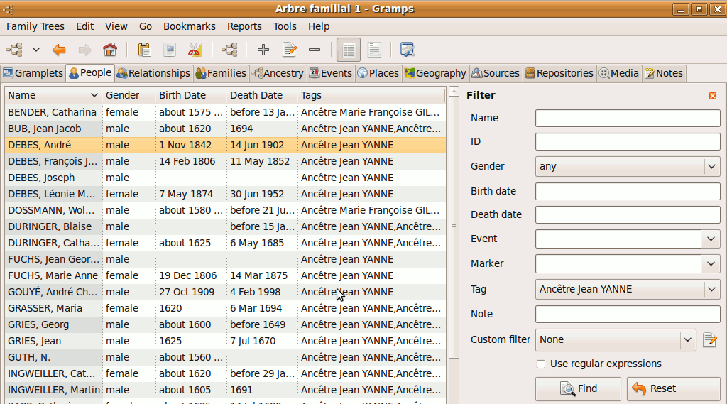Expand recent family trees dropdown arrow

(35, 50)
